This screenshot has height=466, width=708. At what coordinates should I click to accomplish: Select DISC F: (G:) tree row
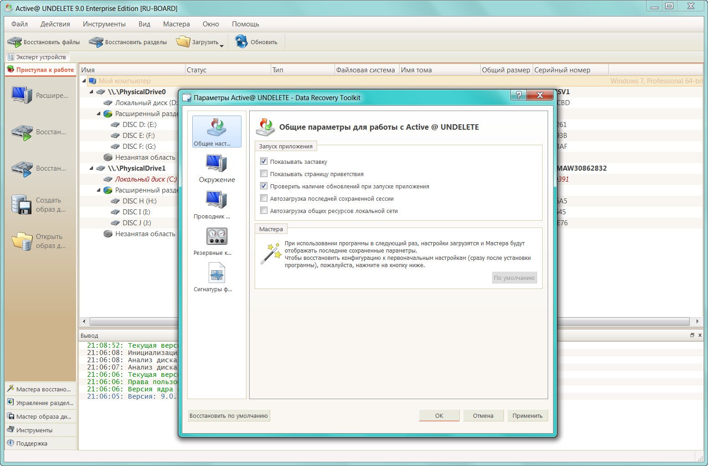(139, 146)
